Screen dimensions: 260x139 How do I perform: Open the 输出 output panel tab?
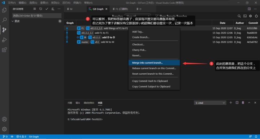coord(78,103)
